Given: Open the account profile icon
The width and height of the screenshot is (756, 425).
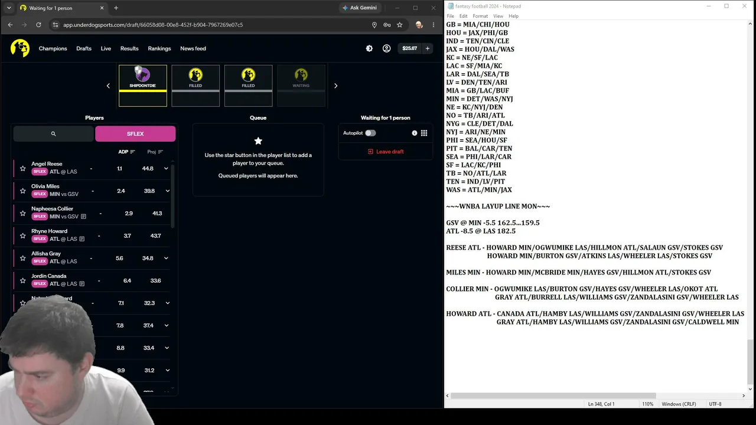Looking at the screenshot, I should [x=386, y=48].
